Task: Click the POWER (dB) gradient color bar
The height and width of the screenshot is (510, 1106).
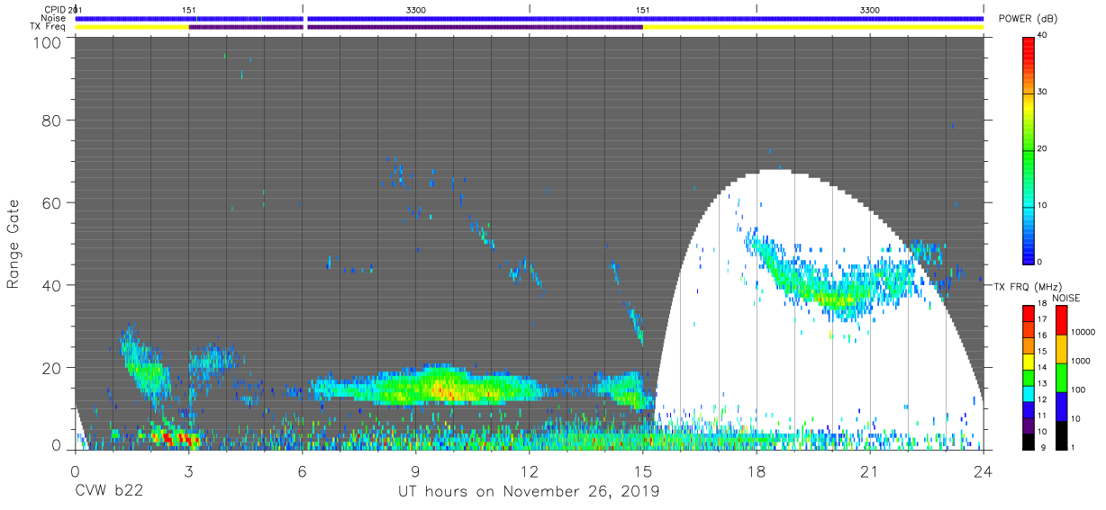Action: pyautogui.click(x=1029, y=149)
